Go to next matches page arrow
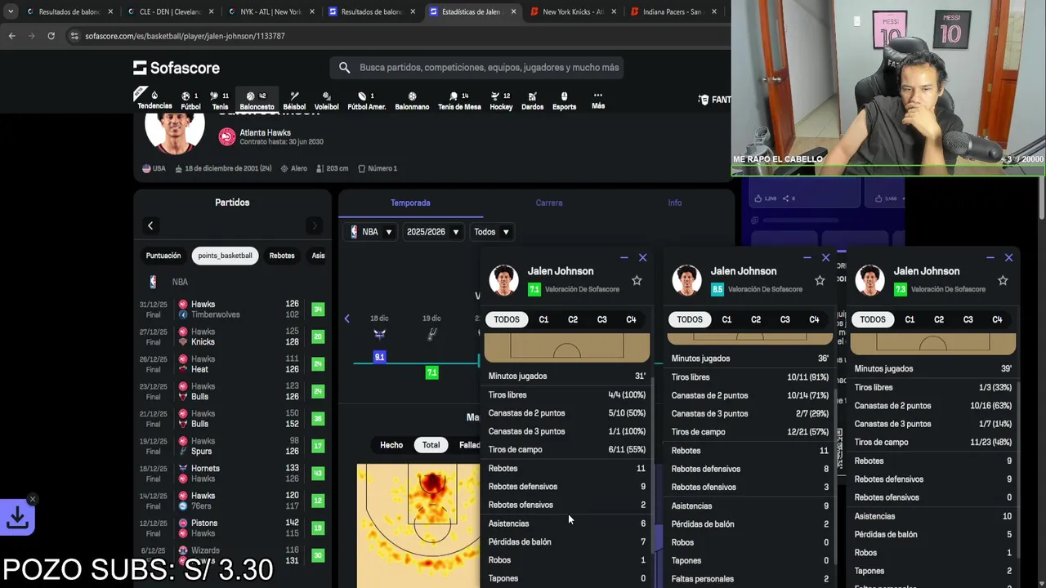This screenshot has width=1046, height=588. point(315,225)
